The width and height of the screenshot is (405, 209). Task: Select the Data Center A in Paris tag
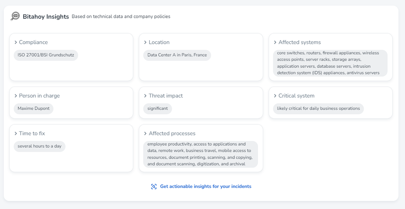pos(177,55)
